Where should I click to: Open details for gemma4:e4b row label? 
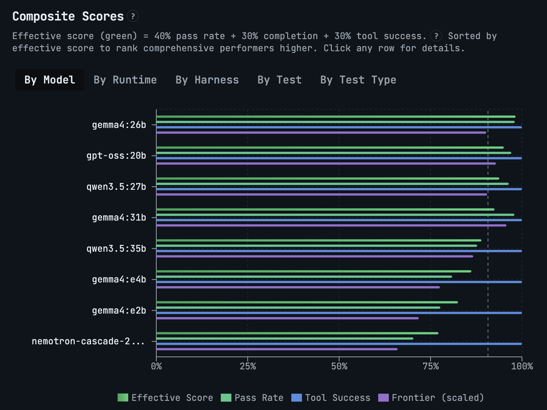(x=119, y=280)
